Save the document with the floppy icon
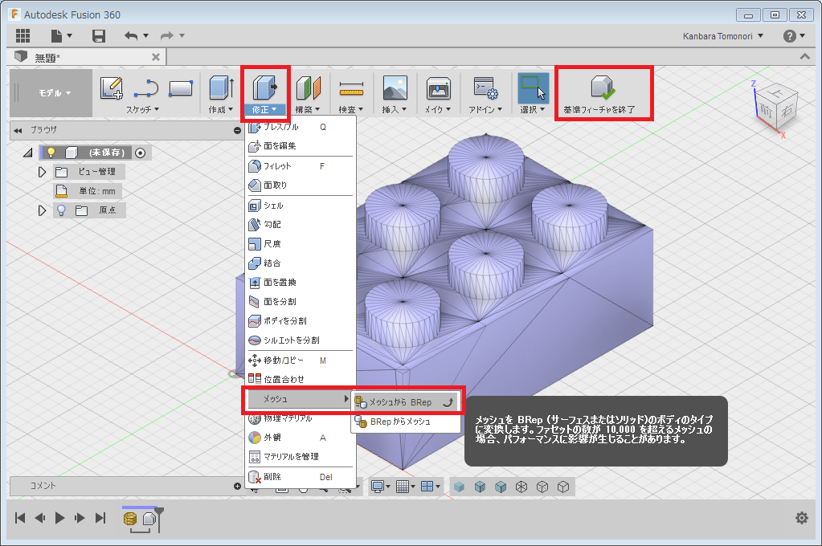822x546 pixels. click(x=99, y=35)
